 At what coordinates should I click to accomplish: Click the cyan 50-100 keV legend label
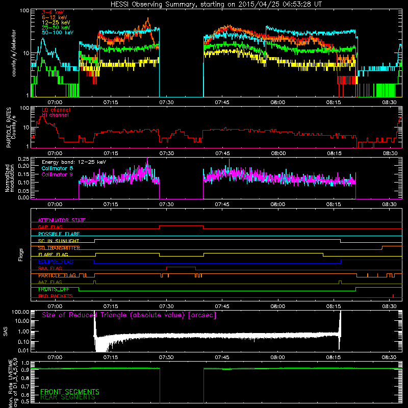(58, 33)
